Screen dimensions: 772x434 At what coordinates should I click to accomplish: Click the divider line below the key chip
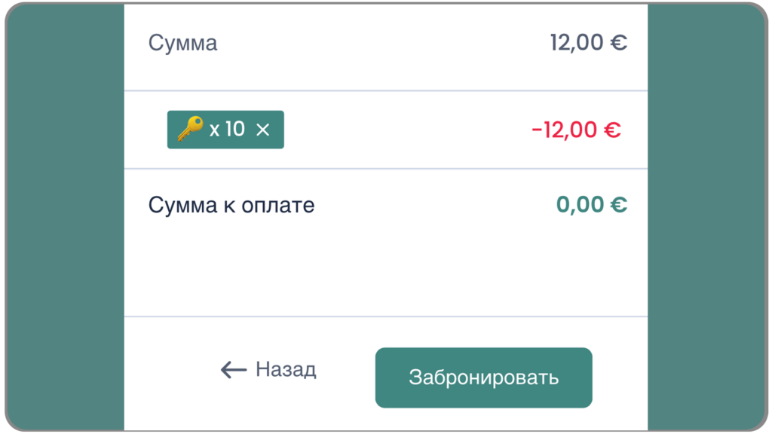click(386, 169)
